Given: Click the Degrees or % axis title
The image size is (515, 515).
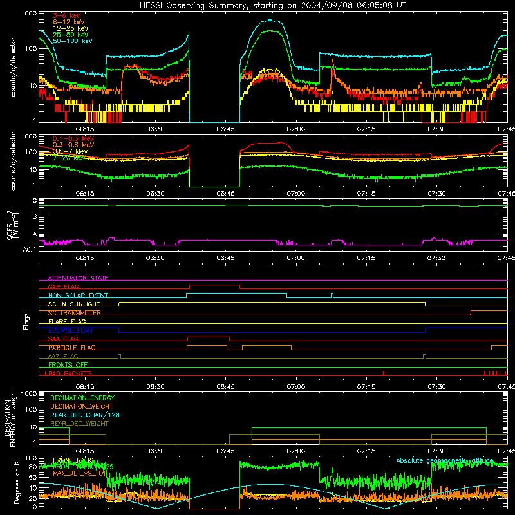Looking at the screenshot, I should pos(17,482).
